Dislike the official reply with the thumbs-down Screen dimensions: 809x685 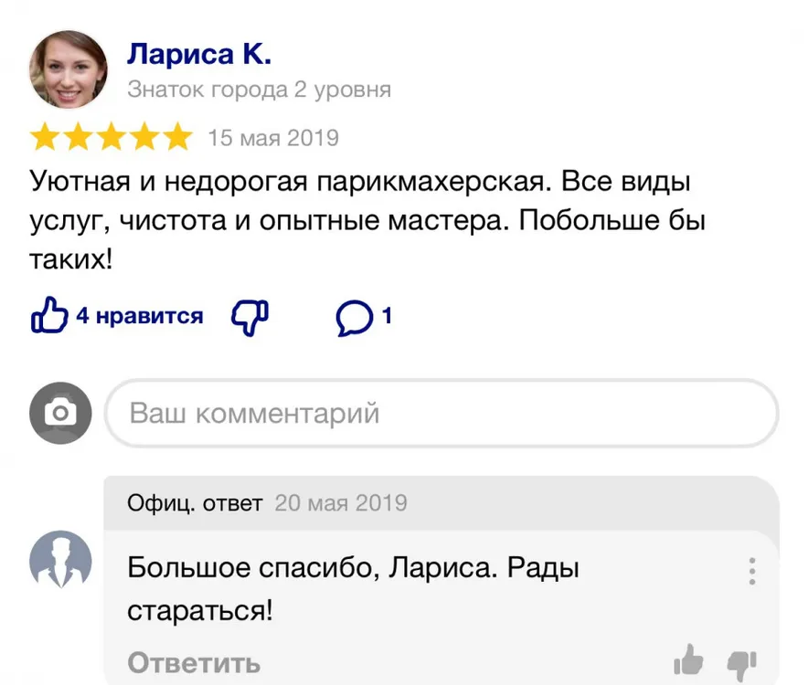(741, 660)
